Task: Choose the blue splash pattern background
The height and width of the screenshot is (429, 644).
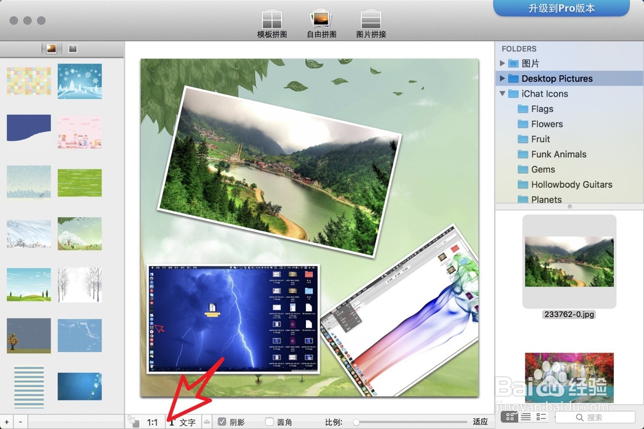Action: point(80,336)
